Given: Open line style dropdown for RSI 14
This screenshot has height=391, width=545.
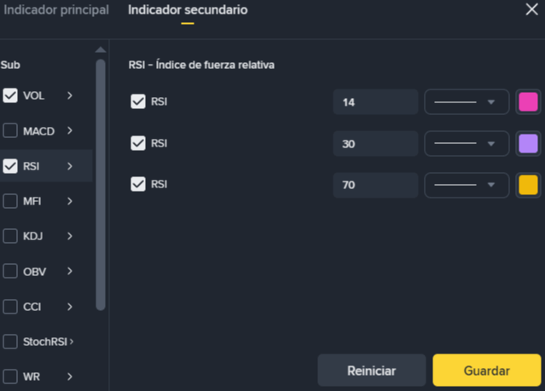Looking at the screenshot, I should [x=466, y=102].
